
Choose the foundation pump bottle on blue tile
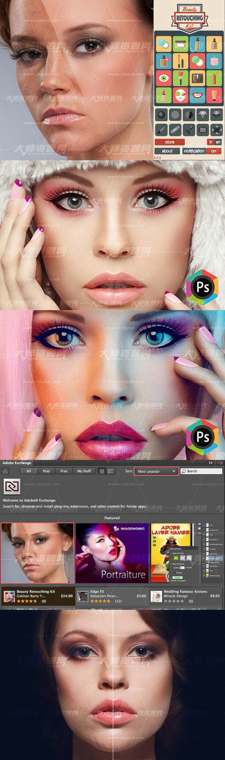pyautogui.click(x=197, y=43)
